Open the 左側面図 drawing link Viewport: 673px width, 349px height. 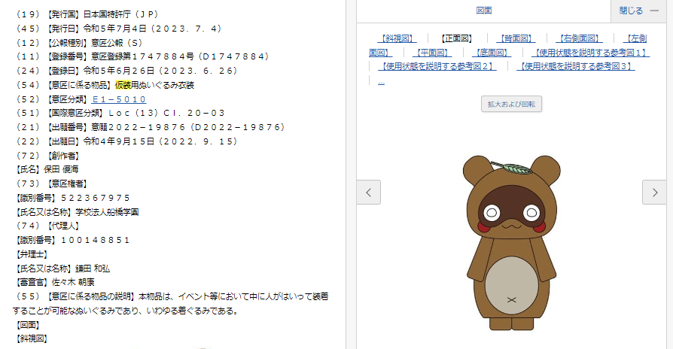point(635,38)
